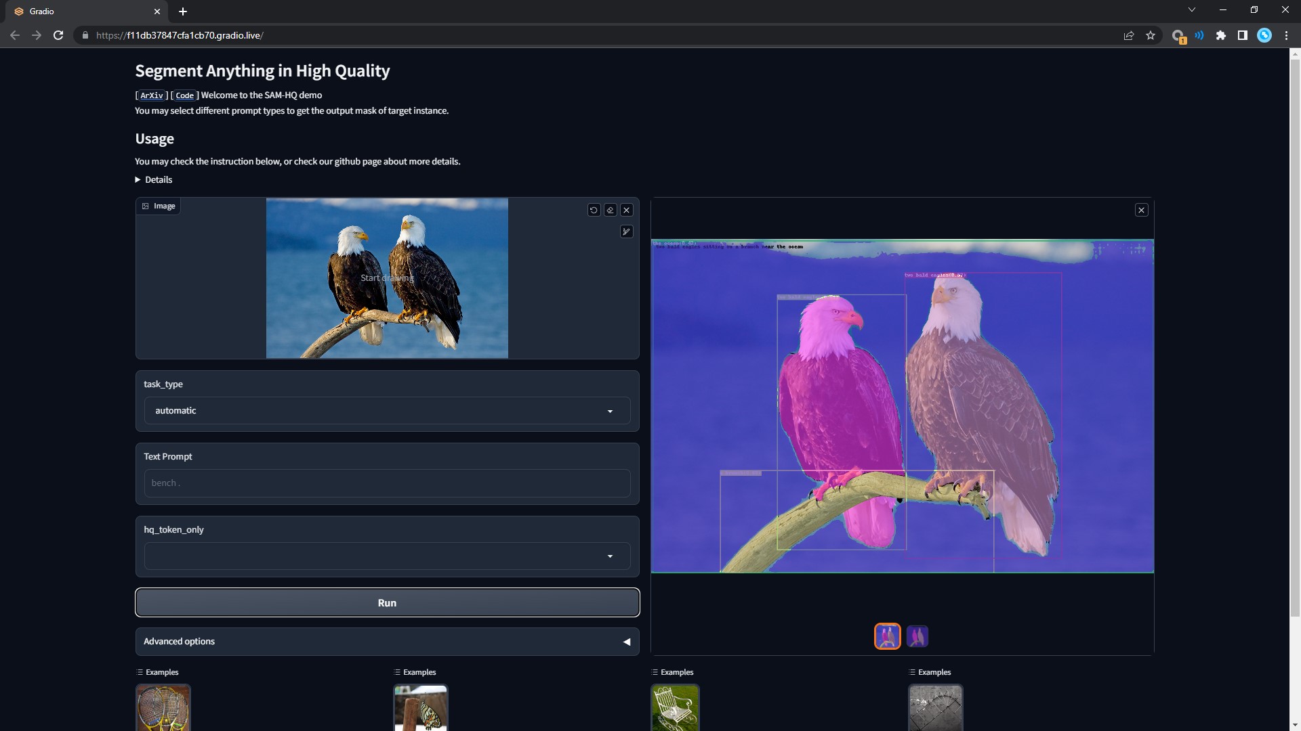Expand the Advanced options accordion
Screen dimensions: 1301x731
[387, 642]
